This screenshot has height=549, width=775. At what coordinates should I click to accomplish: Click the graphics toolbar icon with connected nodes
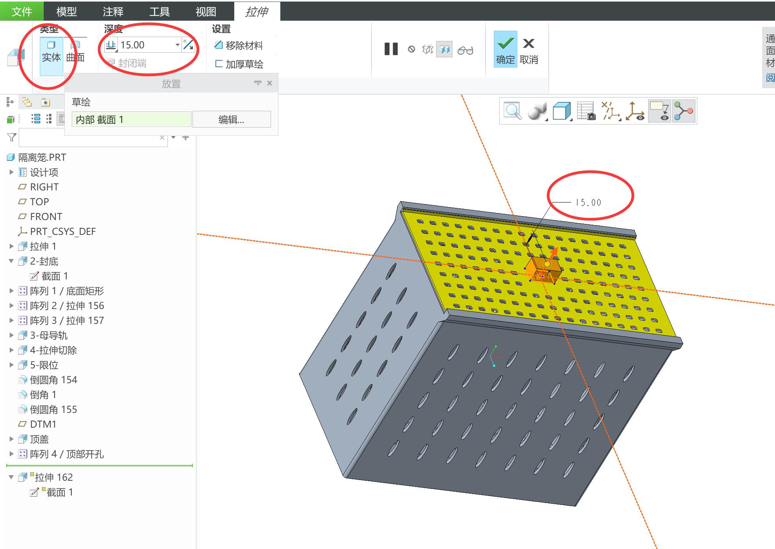[684, 111]
